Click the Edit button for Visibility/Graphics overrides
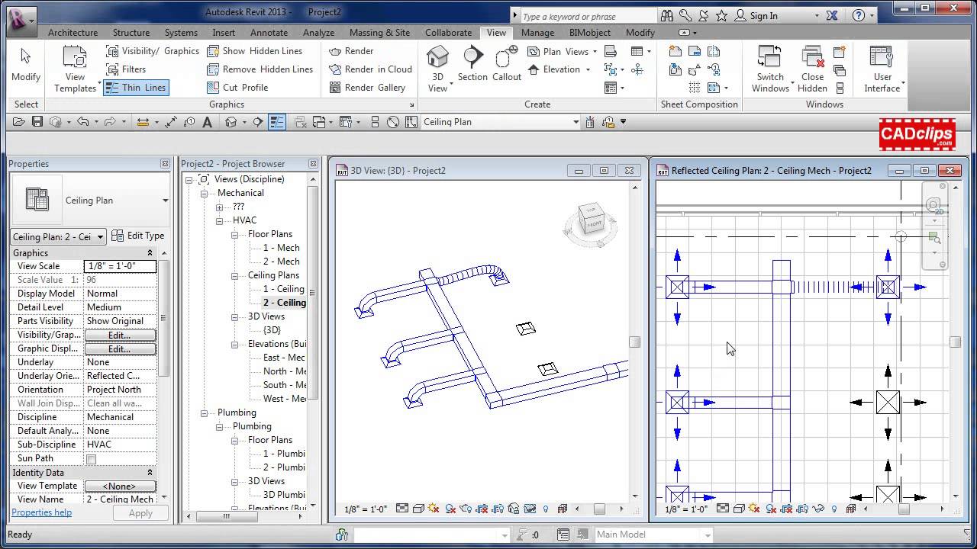The image size is (977, 549). [x=120, y=335]
